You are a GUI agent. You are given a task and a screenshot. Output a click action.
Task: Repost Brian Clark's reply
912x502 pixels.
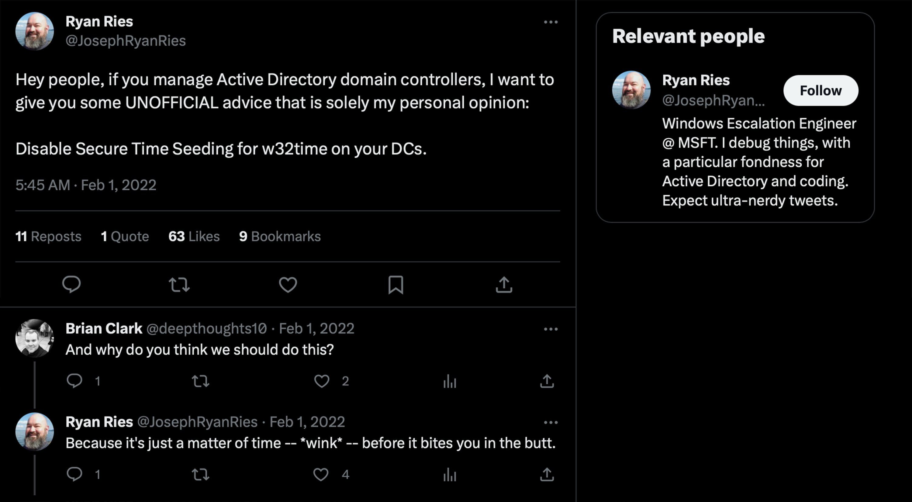200,381
